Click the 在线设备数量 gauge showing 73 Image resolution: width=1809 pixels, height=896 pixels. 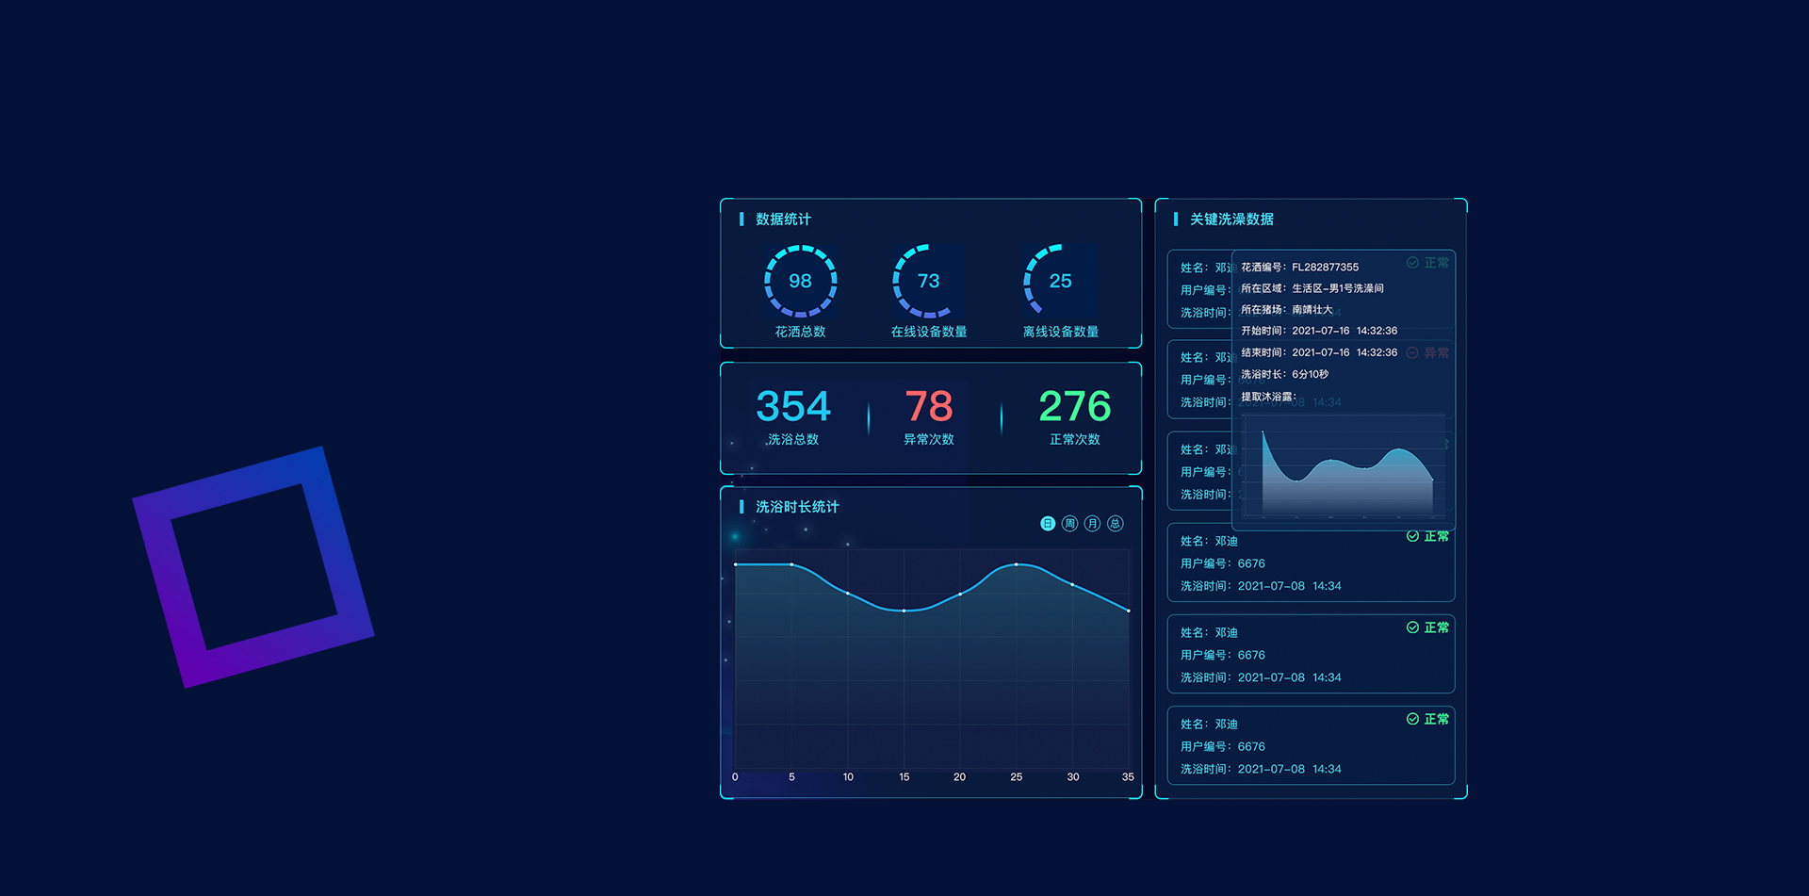928,281
